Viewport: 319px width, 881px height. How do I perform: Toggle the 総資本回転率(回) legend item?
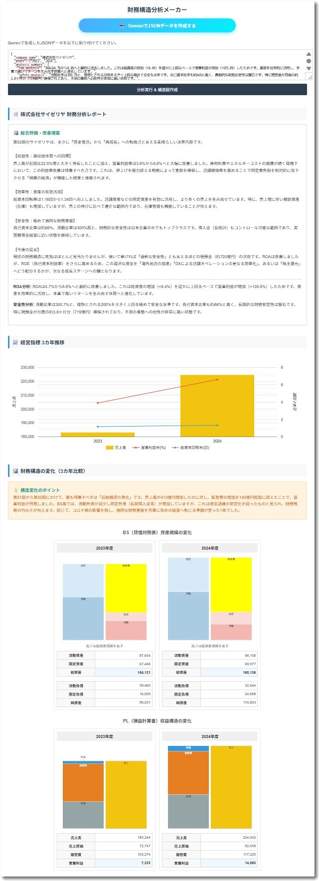[x=190, y=447]
